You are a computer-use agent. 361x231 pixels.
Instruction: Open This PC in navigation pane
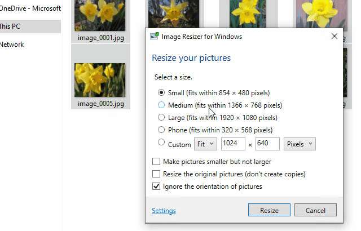click(x=10, y=26)
